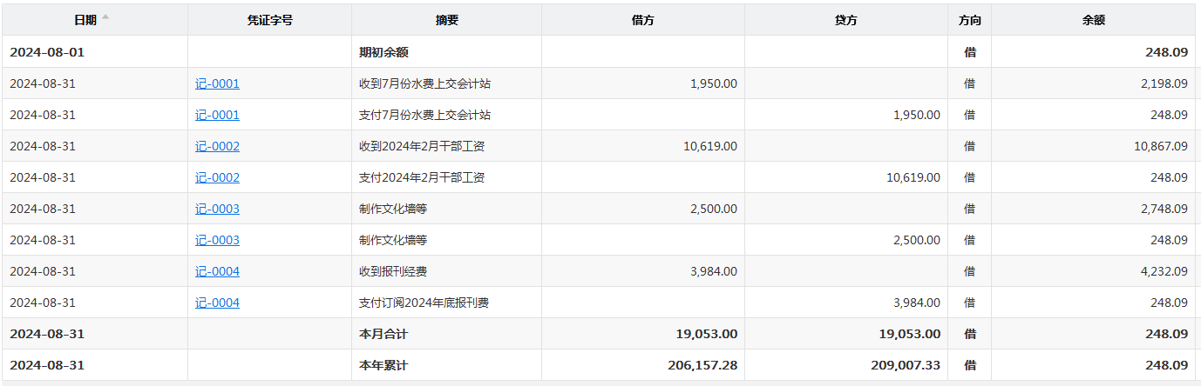The image size is (1201, 386).
Task: Select the 期初余额 summary cell
Action: pyautogui.click(x=383, y=52)
